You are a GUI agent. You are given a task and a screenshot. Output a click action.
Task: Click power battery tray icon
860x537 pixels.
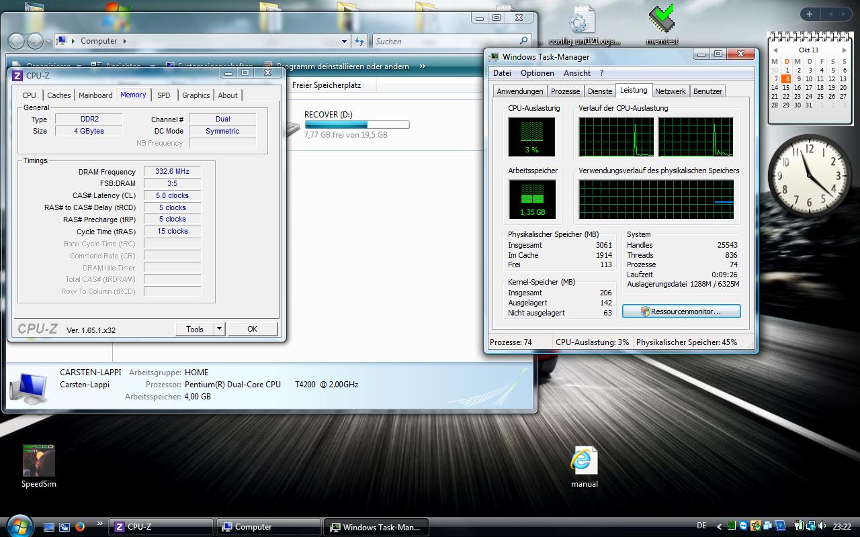(800, 526)
